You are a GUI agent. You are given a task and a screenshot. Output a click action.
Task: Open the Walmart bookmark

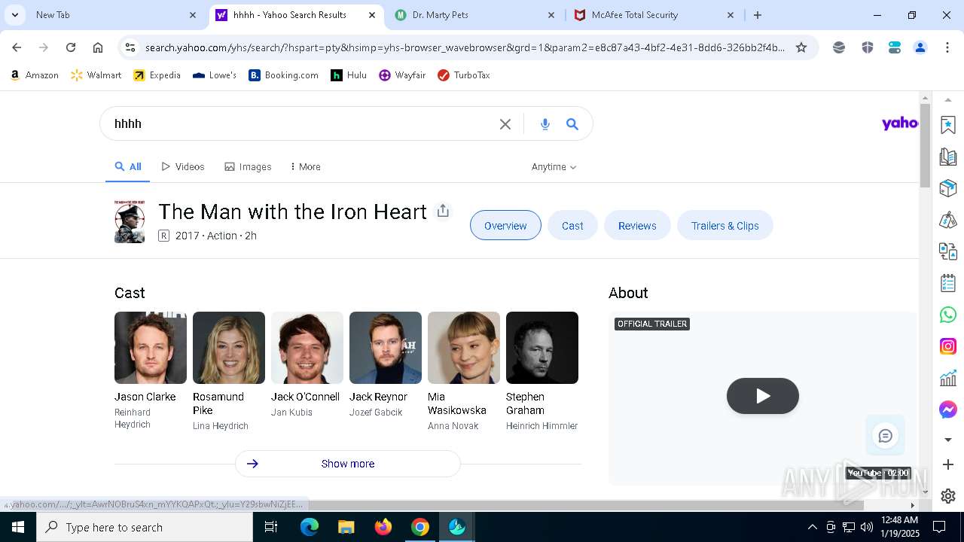coord(96,75)
